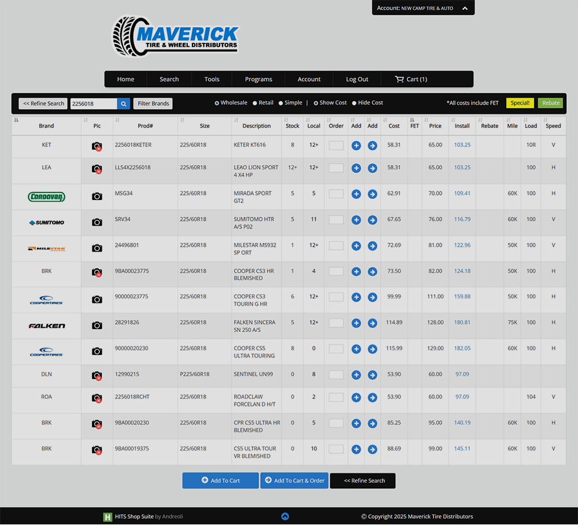Viewport: 578px width, 525px height.
Task: Select the Simple view radio button
Action: tap(281, 103)
